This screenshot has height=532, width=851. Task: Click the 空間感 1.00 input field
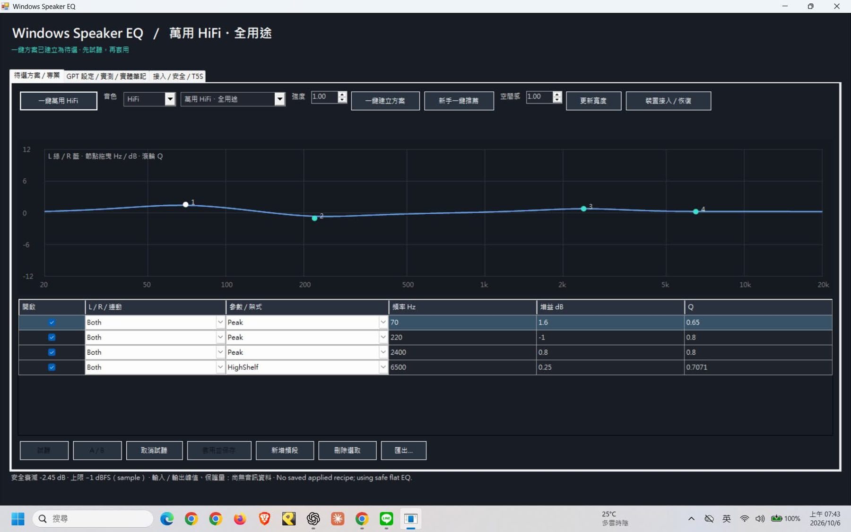(539, 96)
